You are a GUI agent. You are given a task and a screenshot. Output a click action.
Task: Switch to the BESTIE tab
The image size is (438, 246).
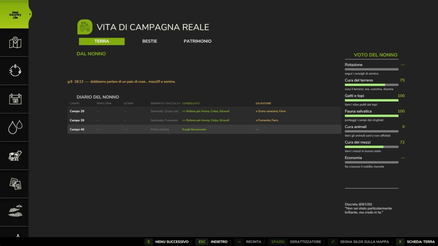pyautogui.click(x=150, y=41)
